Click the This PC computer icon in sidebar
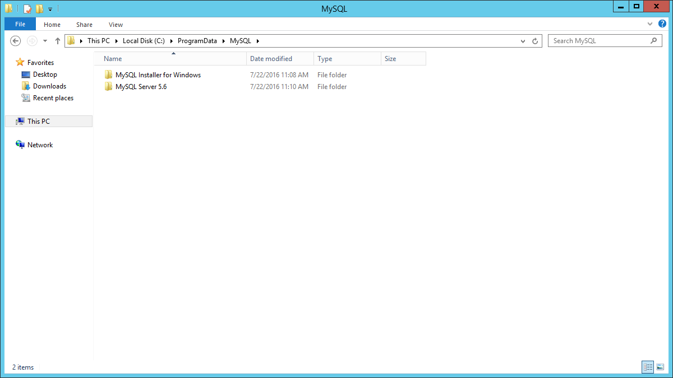The width and height of the screenshot is (673, 378). pyautogui.click(x=20, y=121)
